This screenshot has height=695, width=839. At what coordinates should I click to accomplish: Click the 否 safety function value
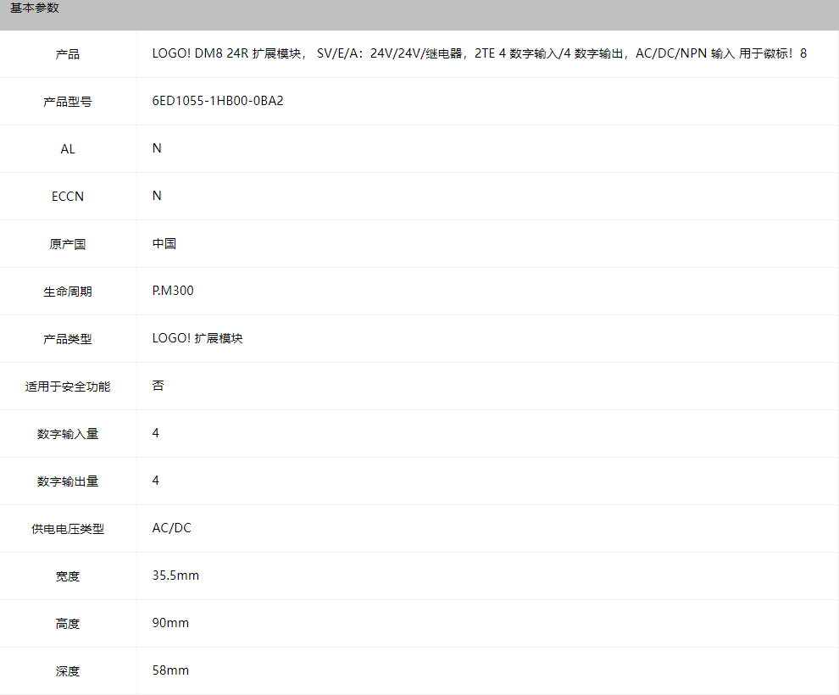click(x=158, y=386)
